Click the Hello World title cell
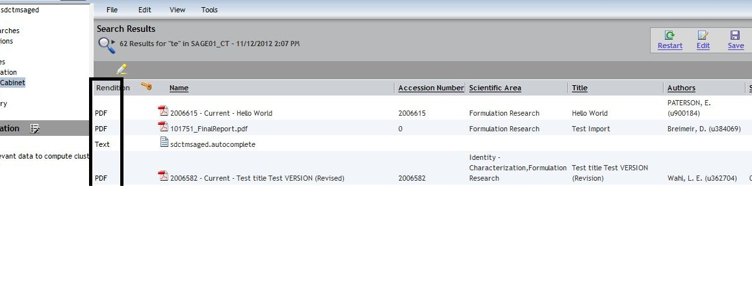 [590, 113]
